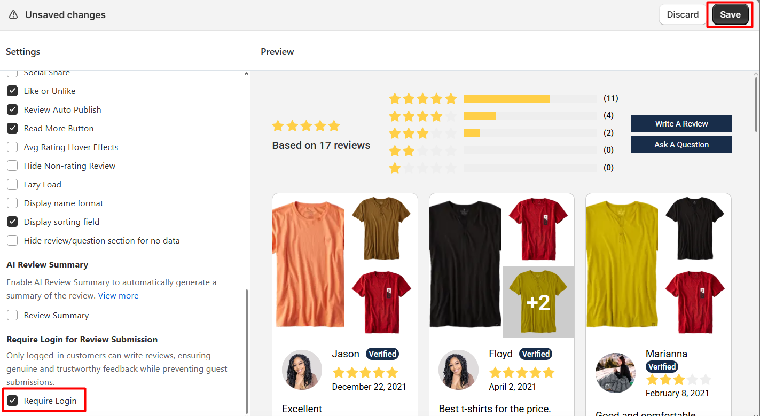The height and width of the screenshot is (416, 760).
Task: Click Floyd's profile avatar
Action: [458, 370]
